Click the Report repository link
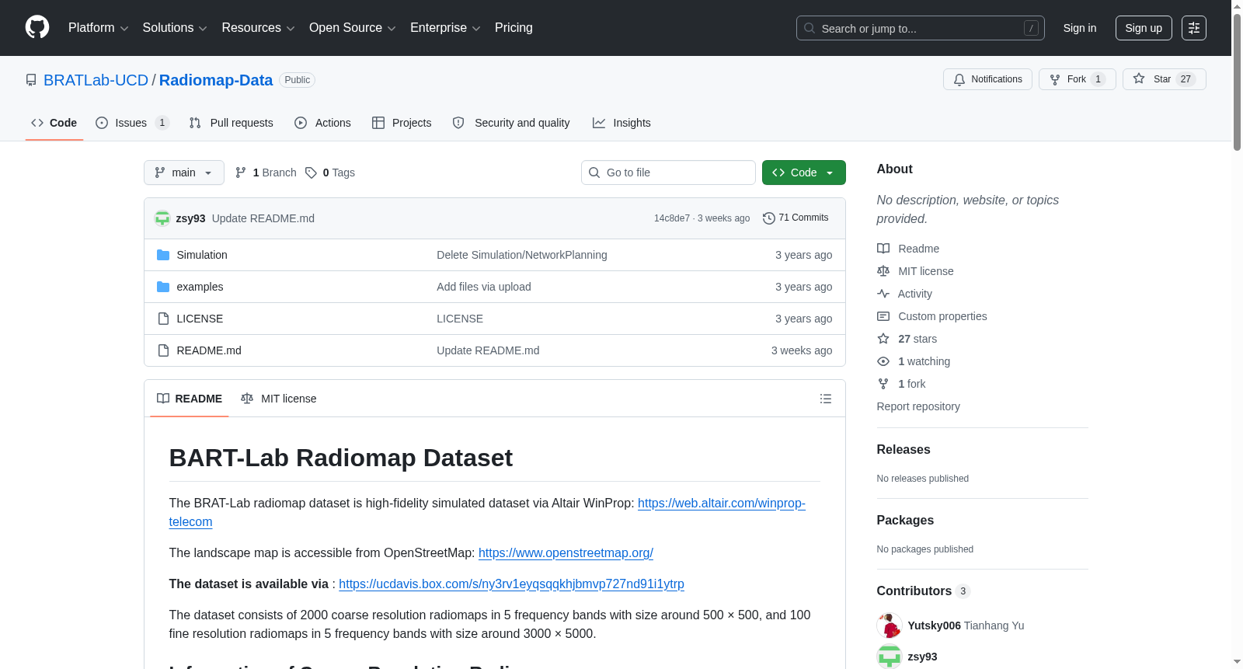The height and width of the screenshot is (669, 1243). click(x=918, y=406)
